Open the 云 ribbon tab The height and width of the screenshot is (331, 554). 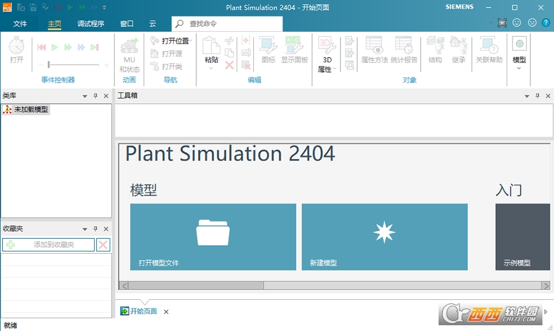(x=152, y=24)
